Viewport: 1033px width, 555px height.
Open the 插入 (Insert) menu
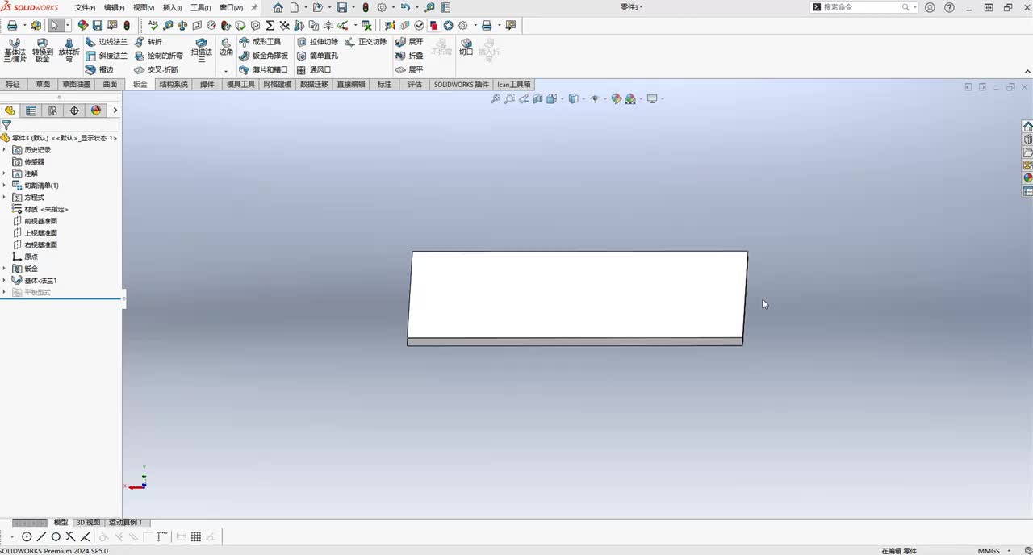[172, 7]
